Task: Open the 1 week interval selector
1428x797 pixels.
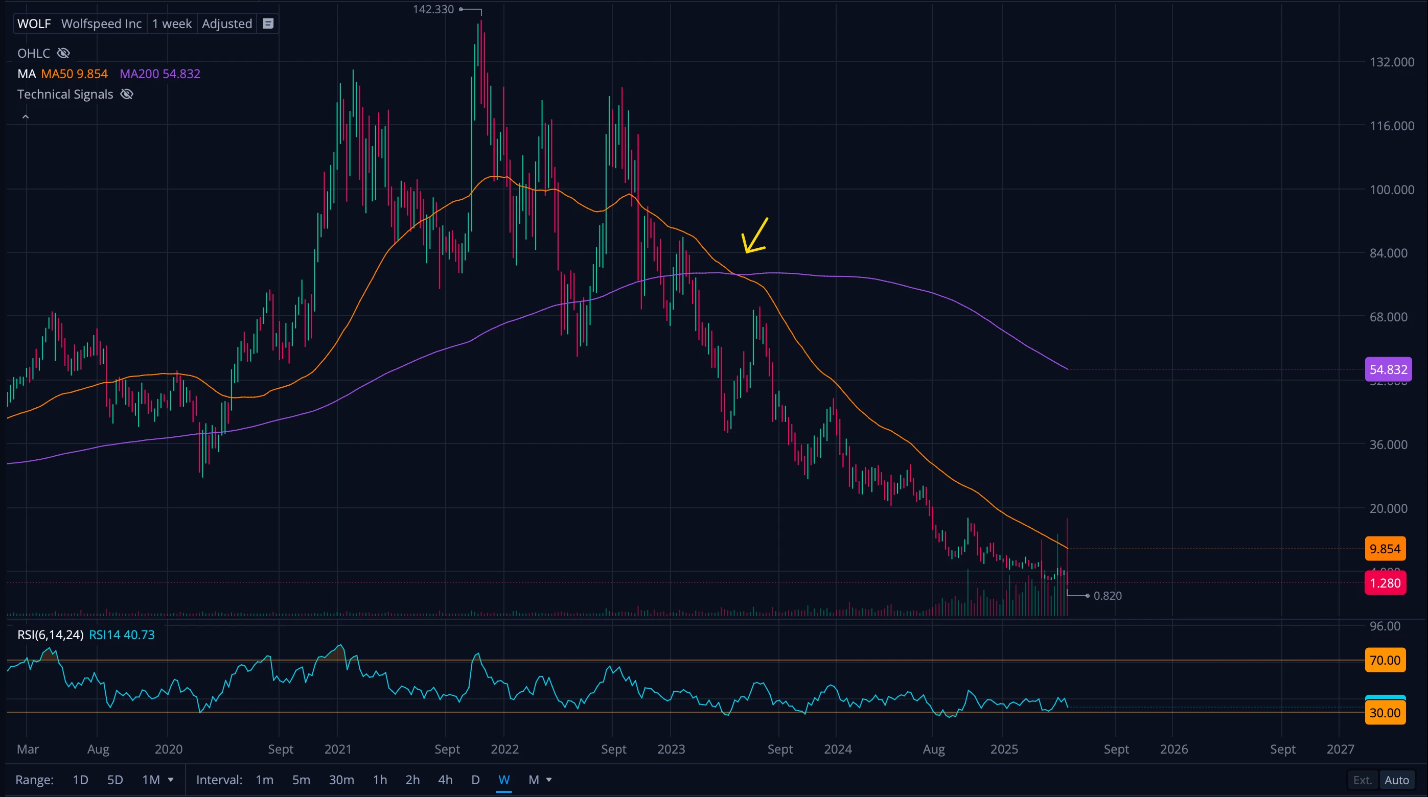Action: 172,24
